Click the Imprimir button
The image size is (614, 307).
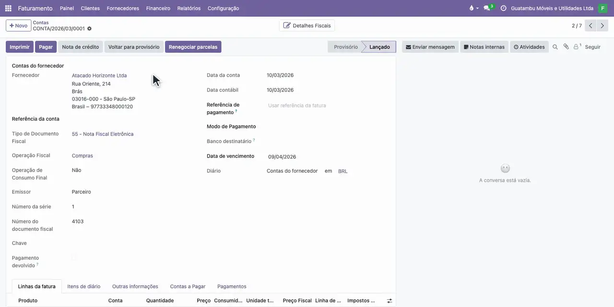click(20, 47)
